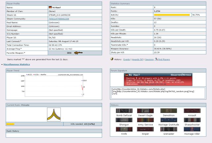The width and height of the screenshot is (212, 143).
Task: Open the Sessions history link
Action: pos(149,59)
